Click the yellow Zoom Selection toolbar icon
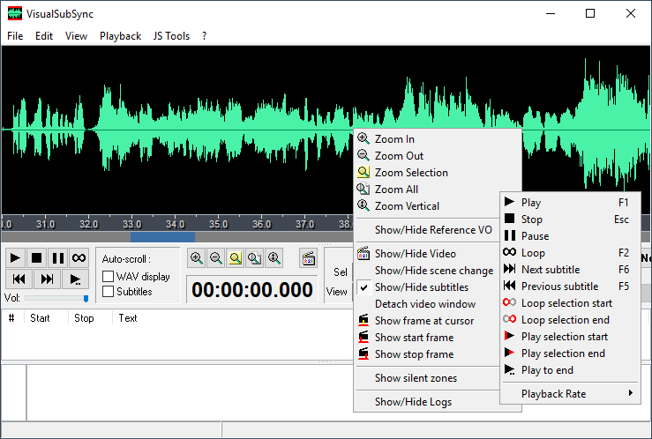The image size is (652, 439). click(236, 258)
